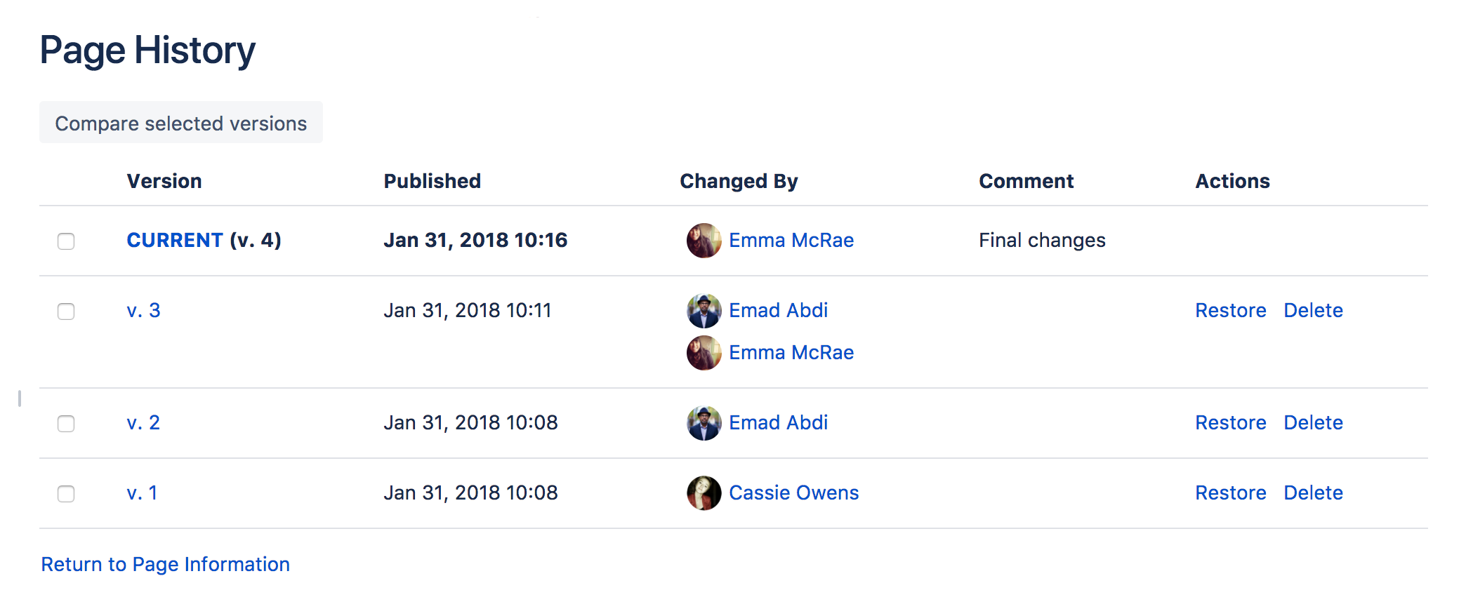
Task: Click Emma McRae's avatar in current version row
Action: [704, 241]
